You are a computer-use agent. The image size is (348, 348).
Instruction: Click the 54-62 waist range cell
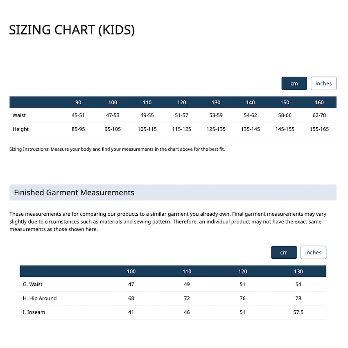click(x=251, y=115)
